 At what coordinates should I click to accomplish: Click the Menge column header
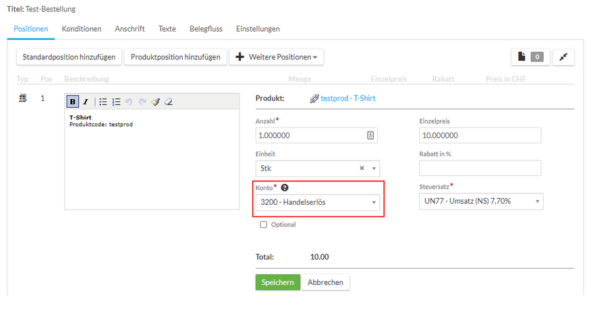pyautogui.click(x=300, y=79)
